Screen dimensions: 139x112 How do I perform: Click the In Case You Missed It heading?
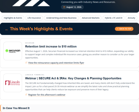pos(16,108)
